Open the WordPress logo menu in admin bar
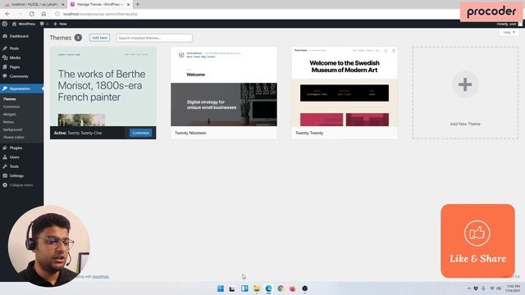Viewport: 525px width, 295px height. click(x=5, y=24)
